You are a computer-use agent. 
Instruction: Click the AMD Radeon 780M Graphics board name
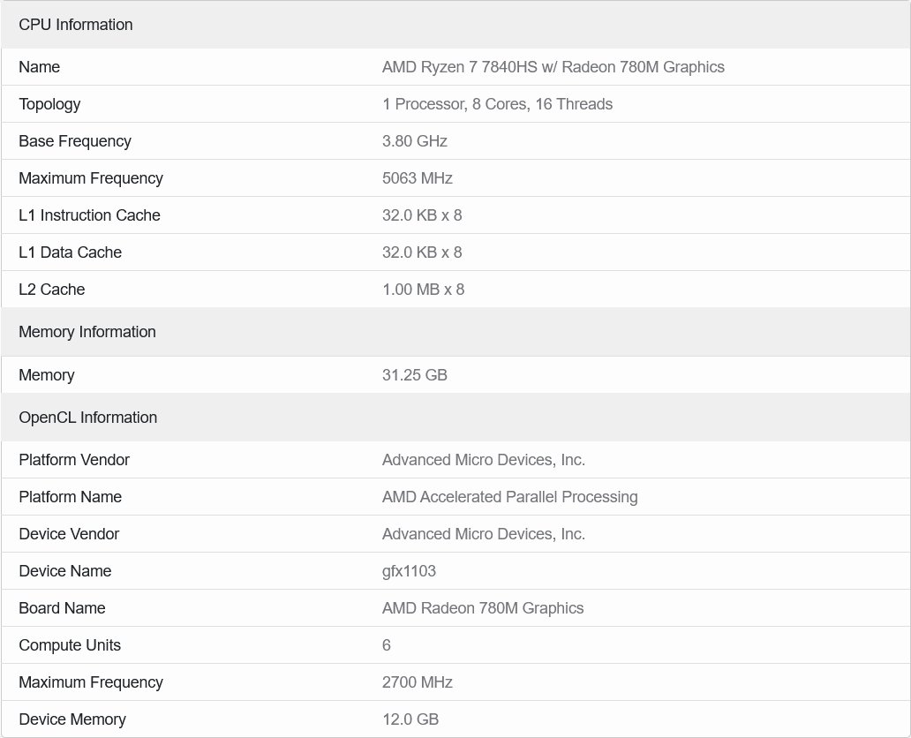(x=482, y=608)
